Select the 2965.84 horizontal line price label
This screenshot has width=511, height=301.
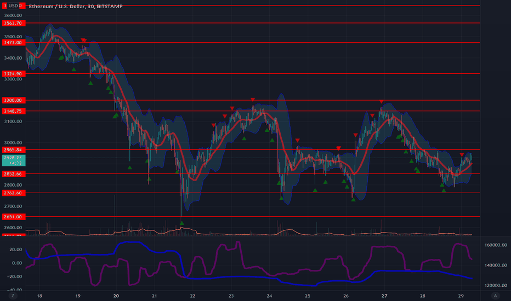coord(13,150)
